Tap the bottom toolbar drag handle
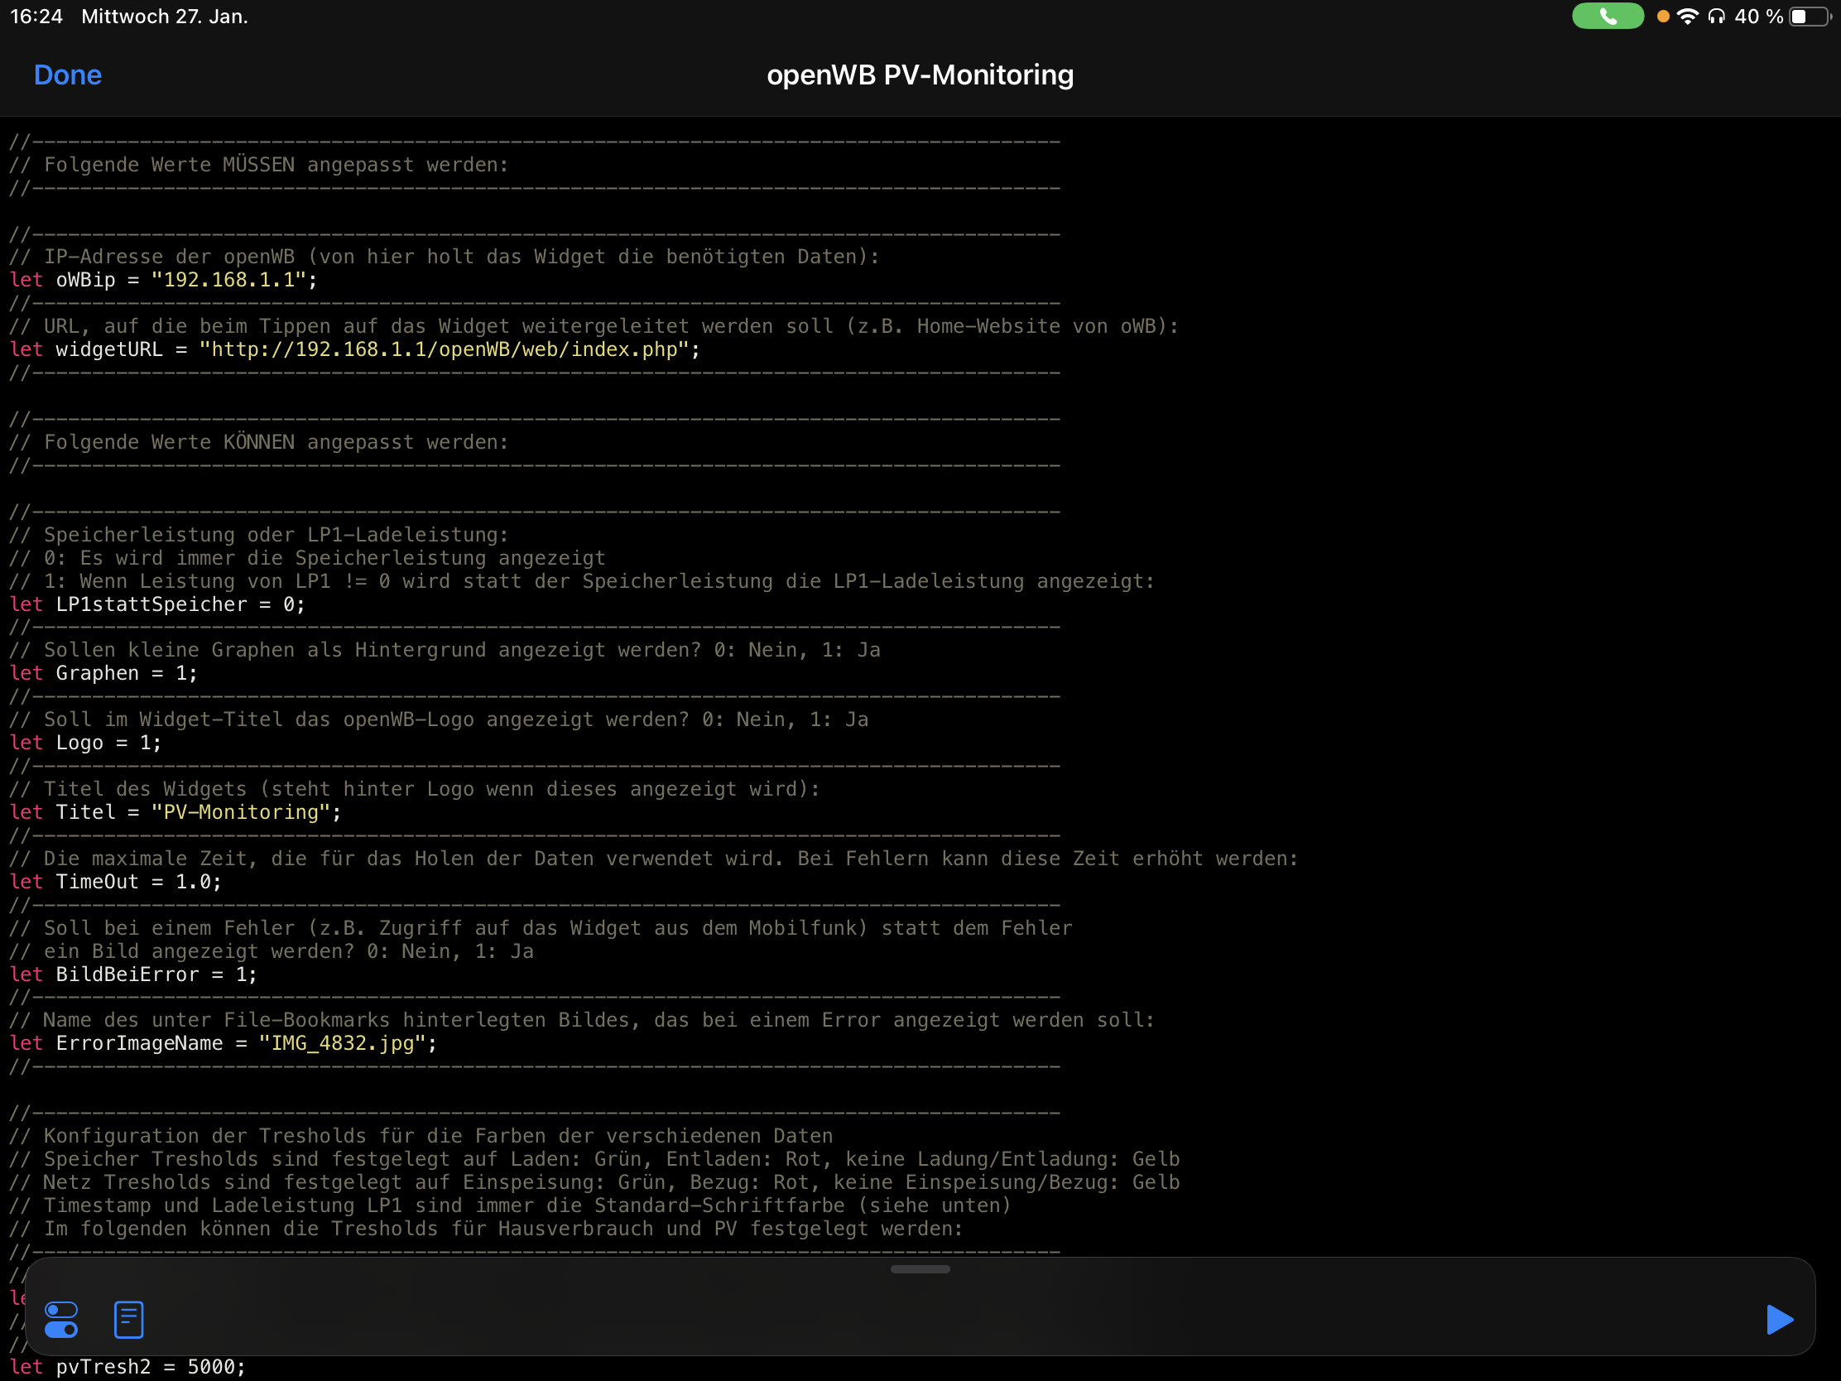This screenshot has height=1381, width=1841. coord(920,1269)
